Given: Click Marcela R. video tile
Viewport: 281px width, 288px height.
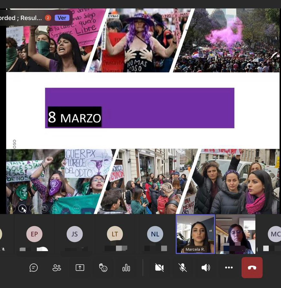Looking at the screenshot, I should 195,234.
